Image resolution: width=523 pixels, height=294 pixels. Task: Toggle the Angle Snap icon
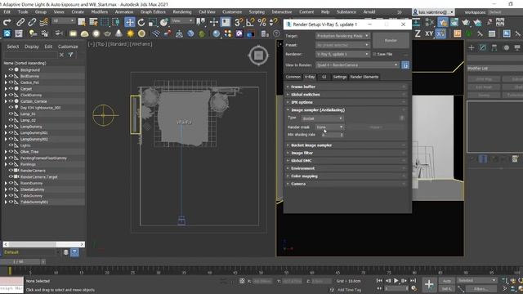pos(250,22)
